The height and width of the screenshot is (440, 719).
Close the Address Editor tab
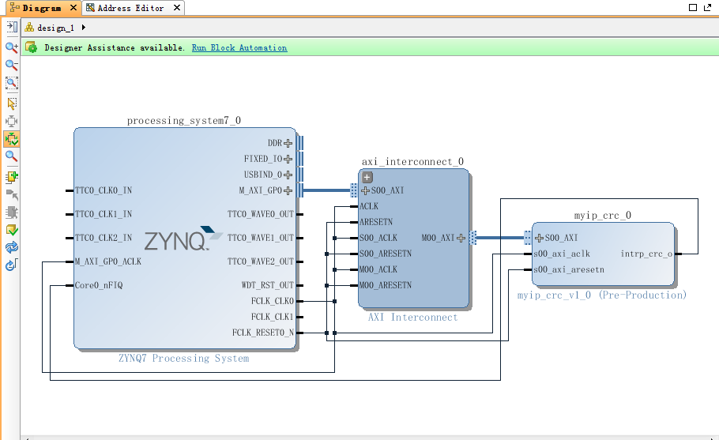176,8
